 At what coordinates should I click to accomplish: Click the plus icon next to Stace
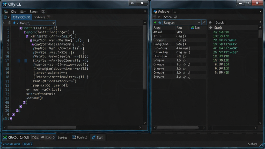coord(176,17)
